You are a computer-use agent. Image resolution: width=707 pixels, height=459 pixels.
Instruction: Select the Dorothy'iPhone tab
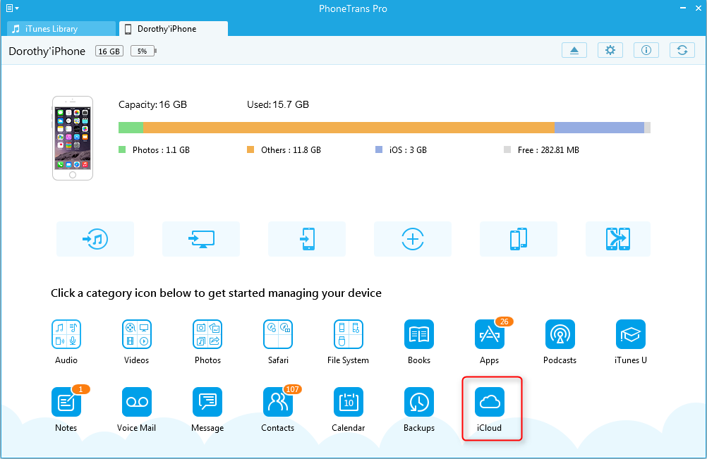coord(173,29)
